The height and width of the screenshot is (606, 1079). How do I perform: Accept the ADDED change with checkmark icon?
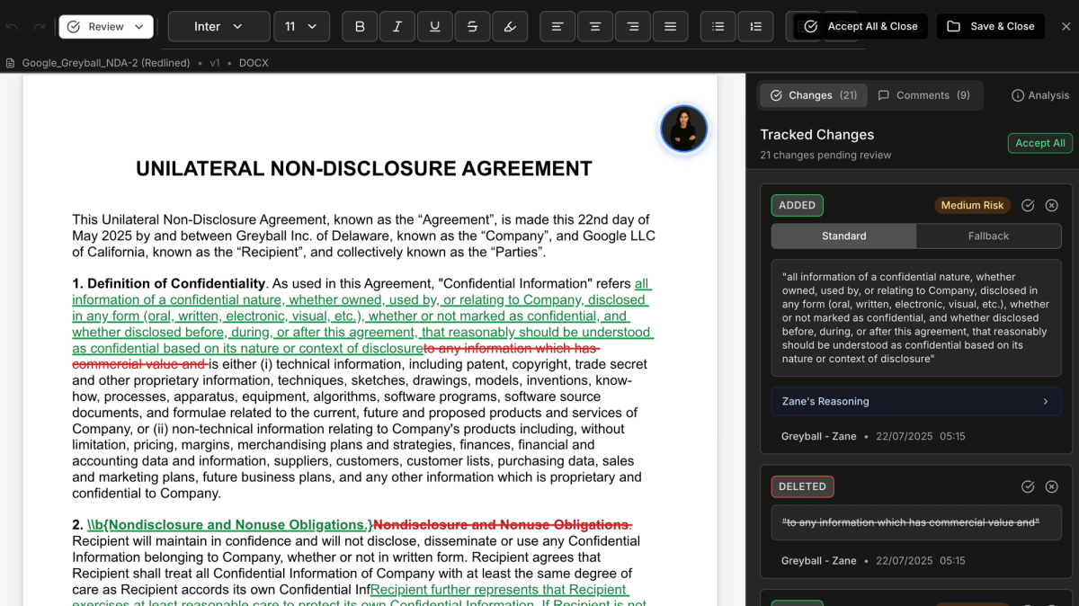1028,206
